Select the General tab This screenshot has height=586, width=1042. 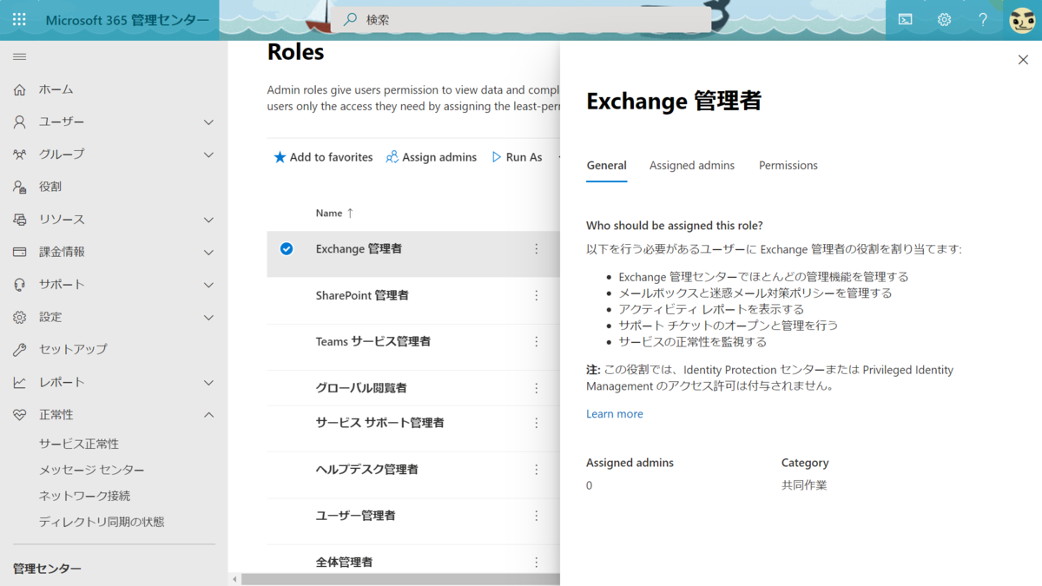click(606, 166)
